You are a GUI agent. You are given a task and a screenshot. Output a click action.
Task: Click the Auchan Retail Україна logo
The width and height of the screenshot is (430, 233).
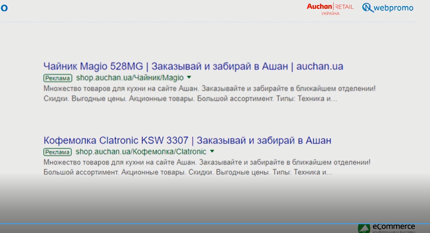(x=330, y=8)
